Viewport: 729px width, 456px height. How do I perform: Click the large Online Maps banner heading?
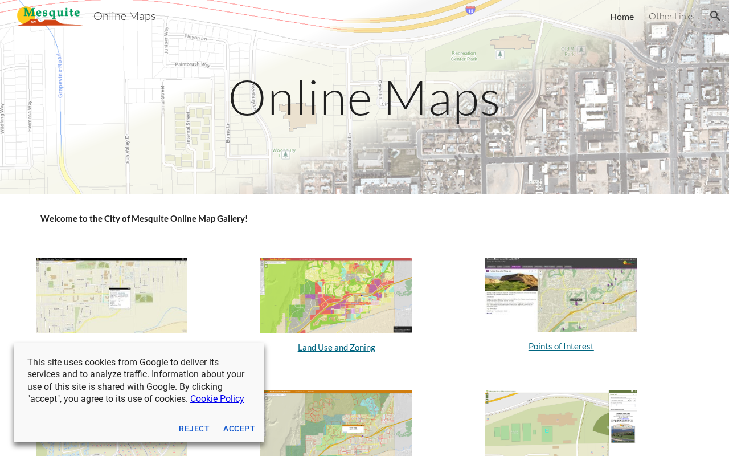tap(364, 97)
